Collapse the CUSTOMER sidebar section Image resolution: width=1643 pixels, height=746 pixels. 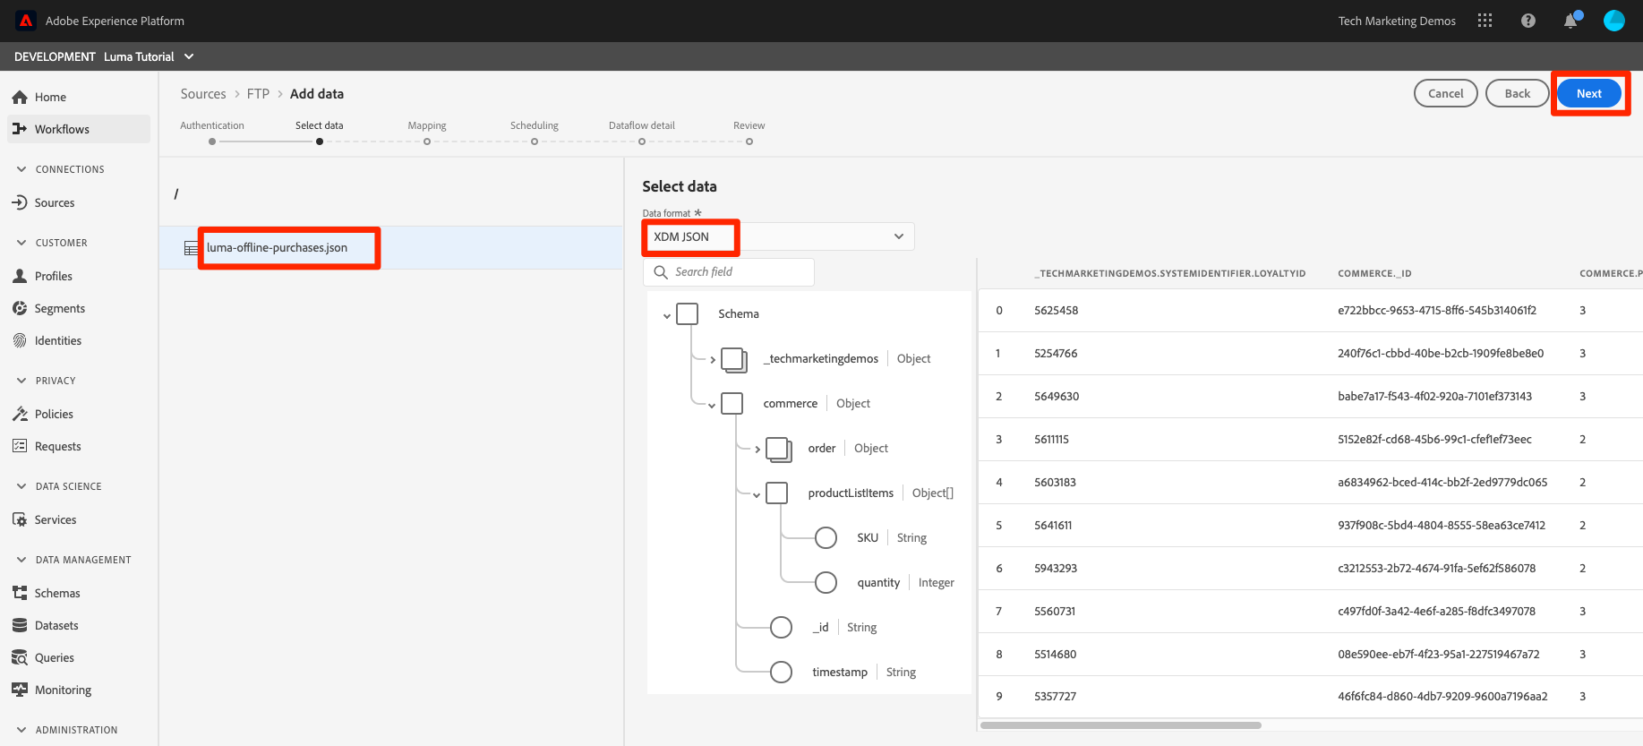pos(21,243)
